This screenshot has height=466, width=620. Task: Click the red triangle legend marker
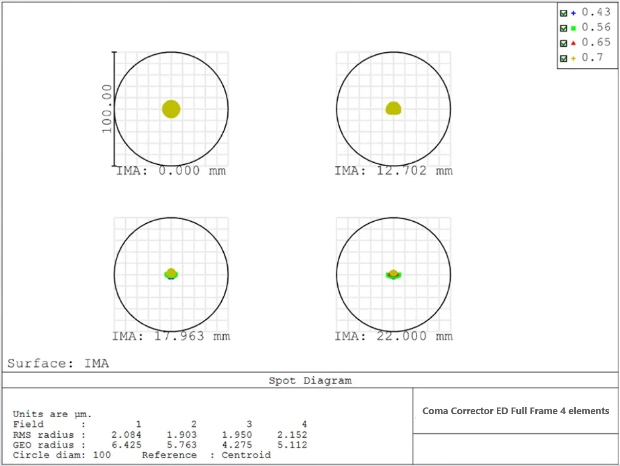click(x=573, y=43)
